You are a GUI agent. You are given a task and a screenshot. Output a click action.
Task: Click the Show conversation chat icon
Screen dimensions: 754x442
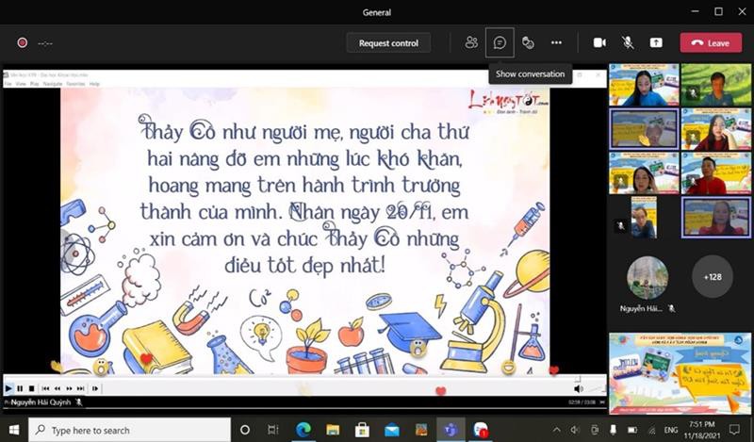tap(500, 42)
